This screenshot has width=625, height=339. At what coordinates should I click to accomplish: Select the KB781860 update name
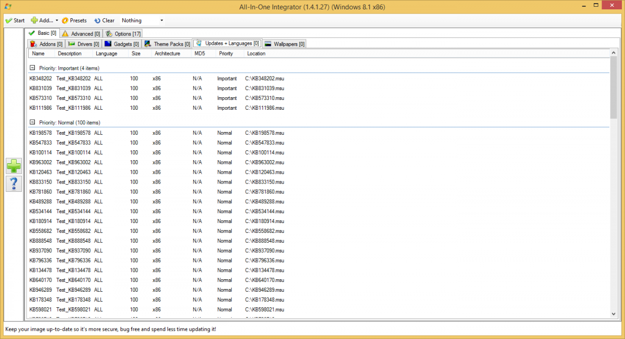(41, 192)
